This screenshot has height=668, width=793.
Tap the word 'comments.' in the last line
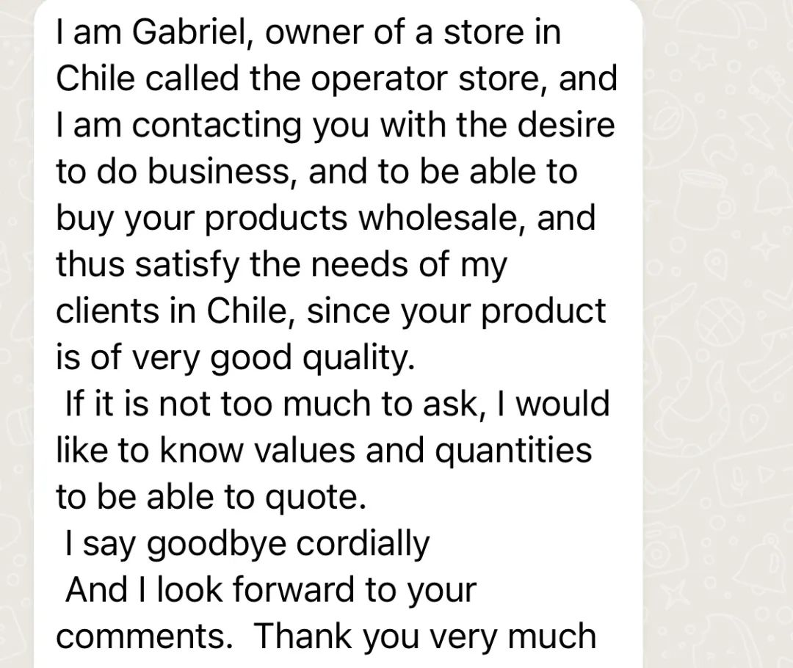(145, 636)
